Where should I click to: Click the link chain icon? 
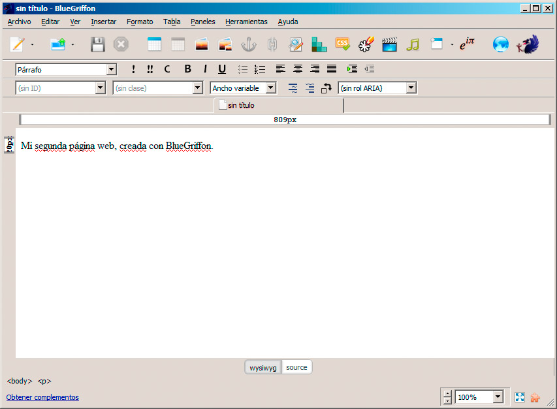[x=272, y=44]
